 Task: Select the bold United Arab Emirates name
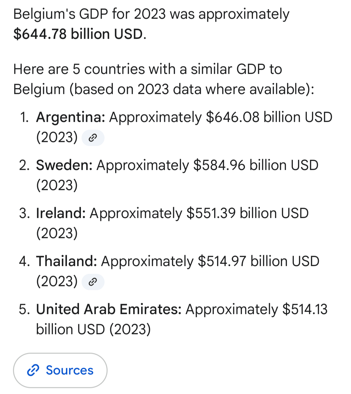pos(109,309)
